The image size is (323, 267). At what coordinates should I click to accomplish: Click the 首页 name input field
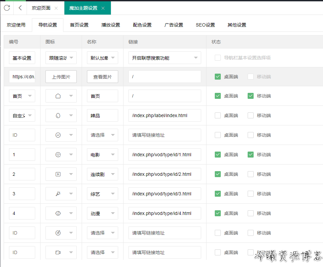(102, 96)
